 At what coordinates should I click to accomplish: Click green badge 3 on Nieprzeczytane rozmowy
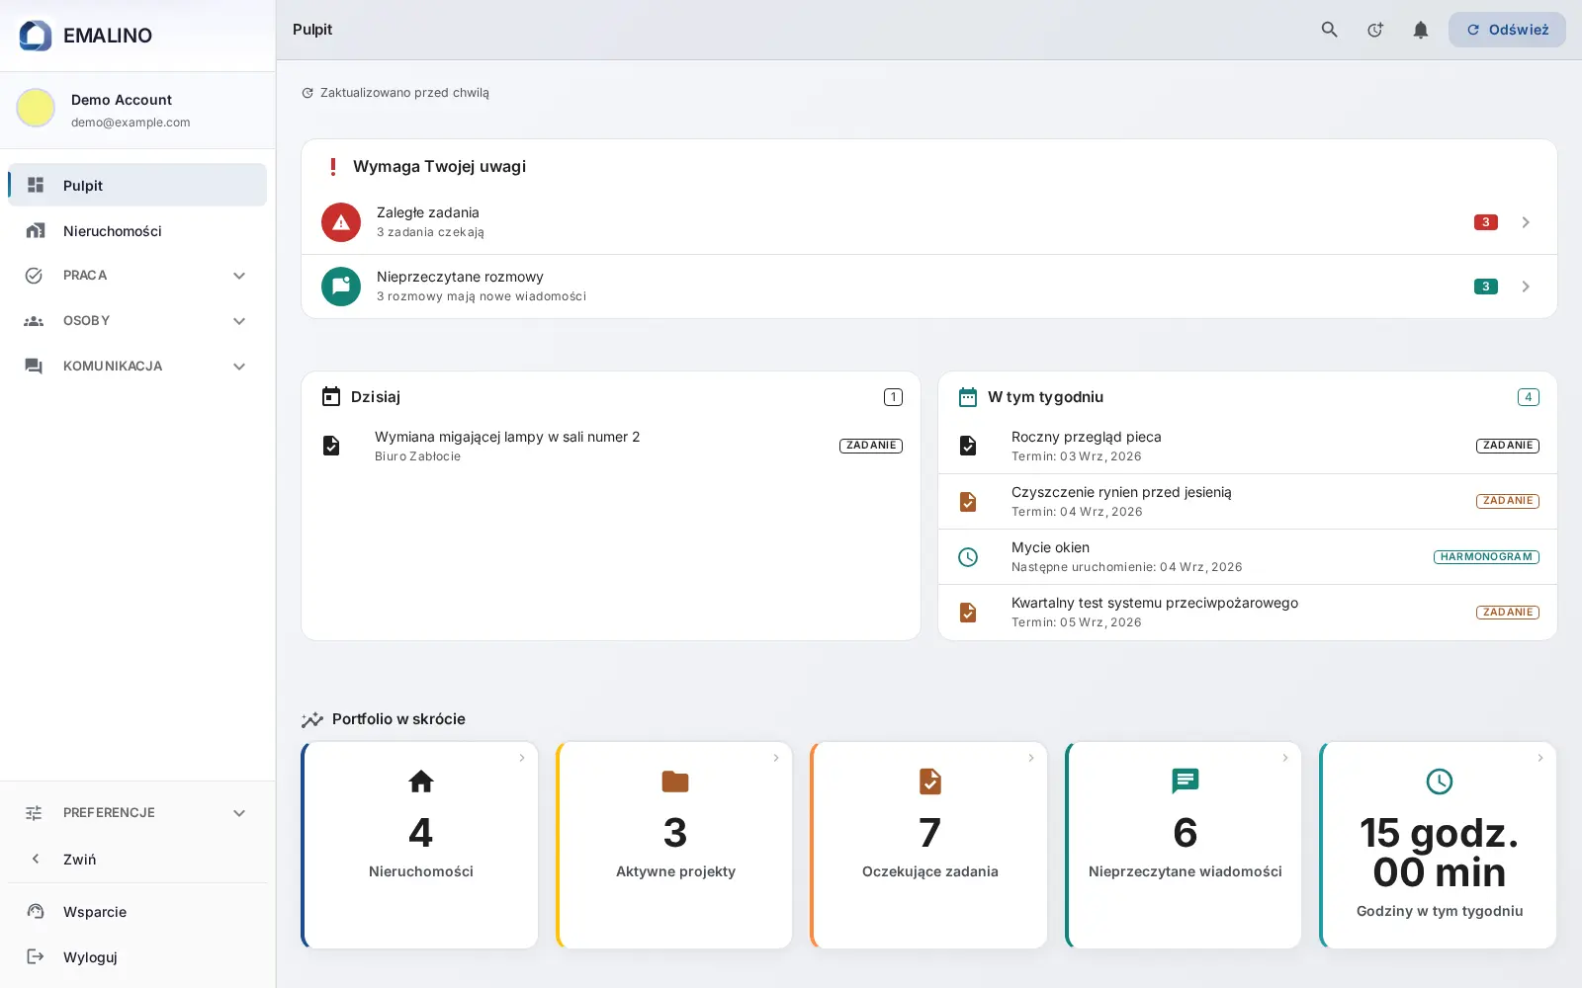(1485, 287)
